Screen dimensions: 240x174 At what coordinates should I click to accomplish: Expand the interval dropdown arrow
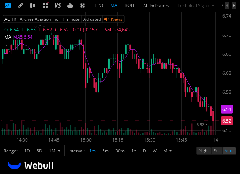pos(171,151)
